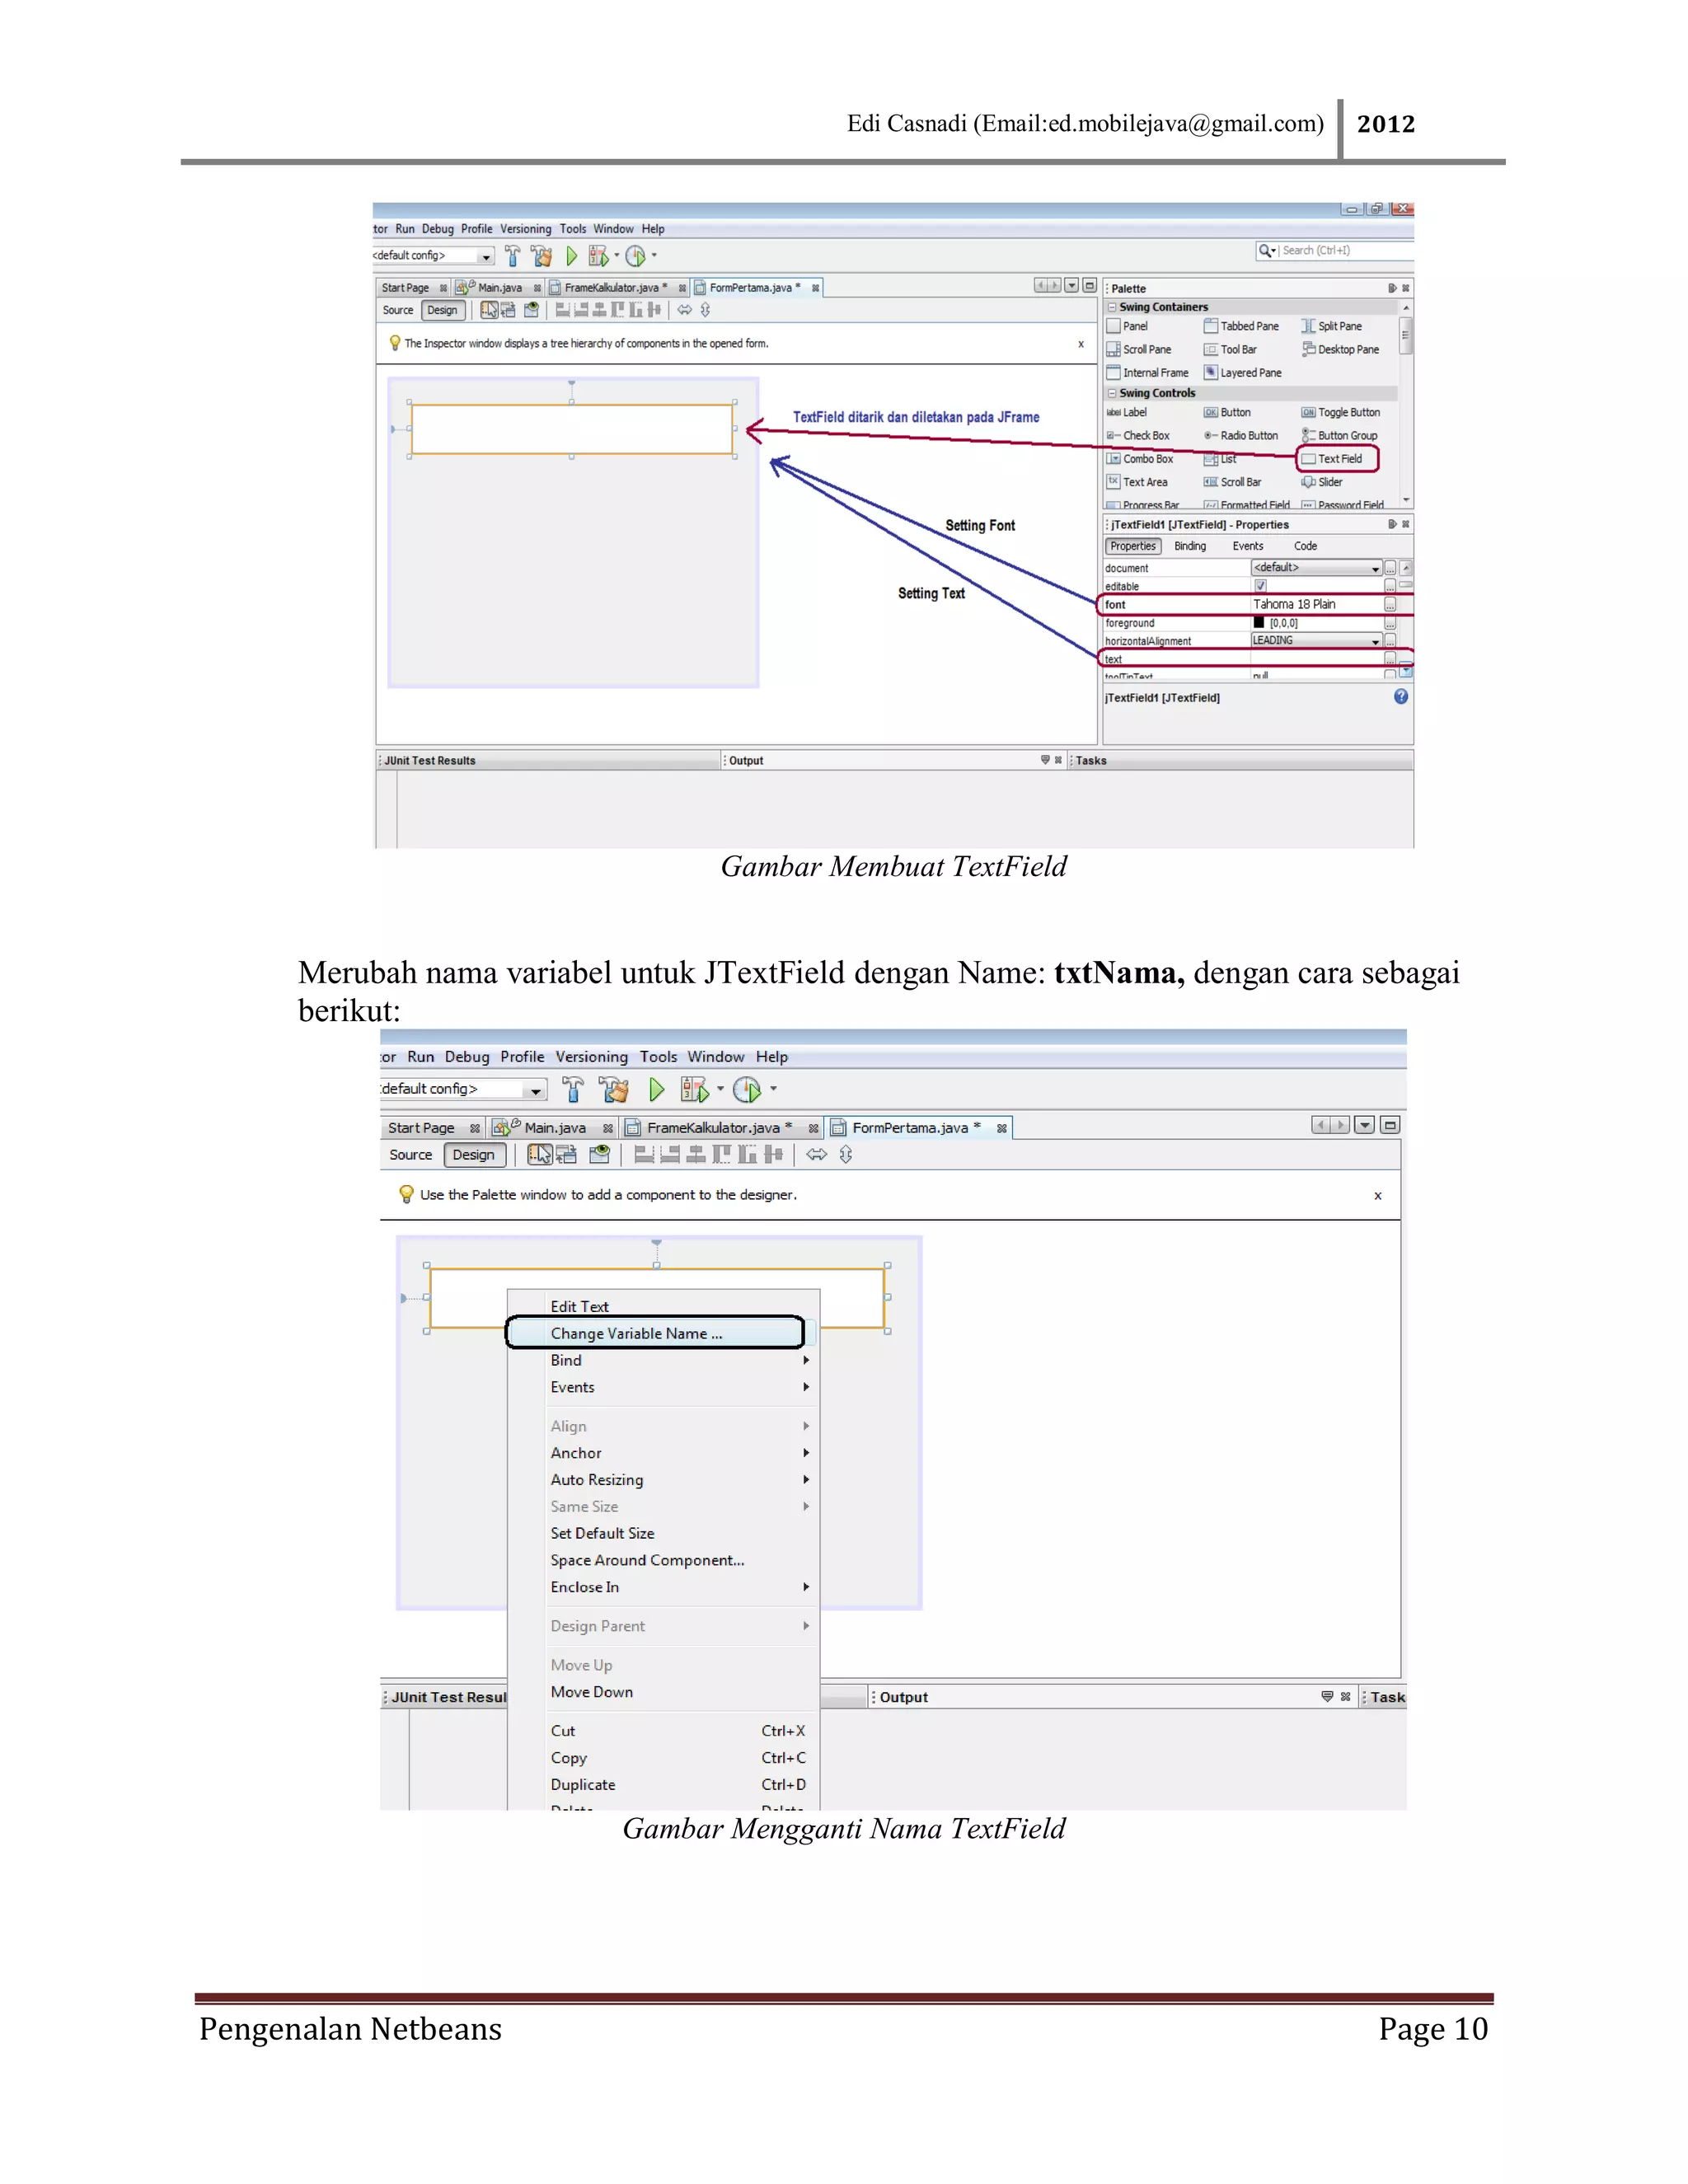Toggle the editable property checkbox
The height and width of the screenshot is (2184, 1688).
coord(1261,586)
